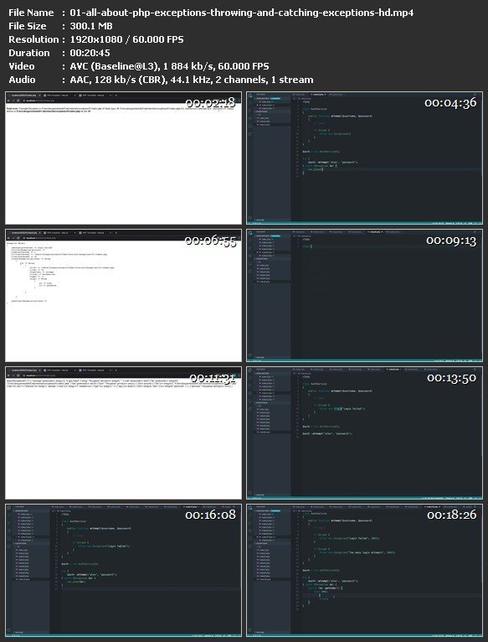The image size is (488, 642).
Task: Click the "Audio" label
Action: tap(22, 80)
